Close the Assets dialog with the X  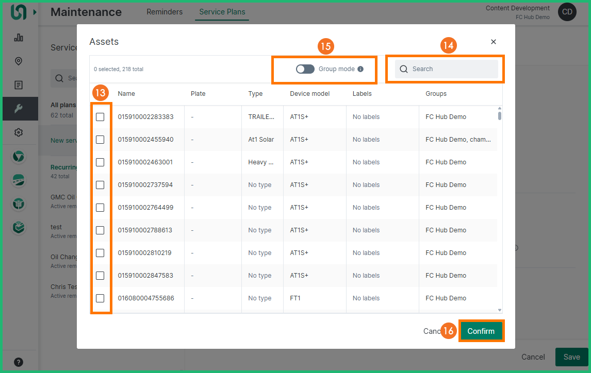[x=494, y=42]
